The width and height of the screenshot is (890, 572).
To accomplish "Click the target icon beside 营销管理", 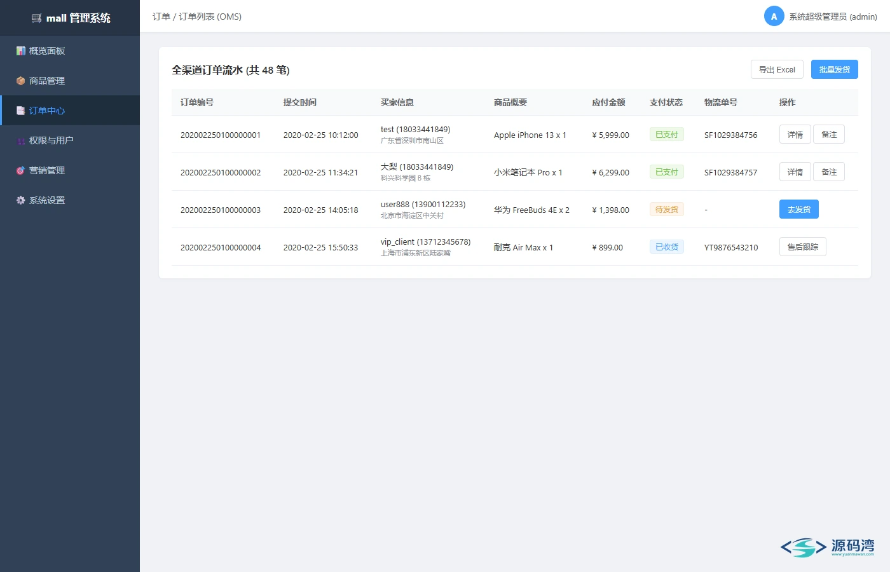I will click(21, 170).
